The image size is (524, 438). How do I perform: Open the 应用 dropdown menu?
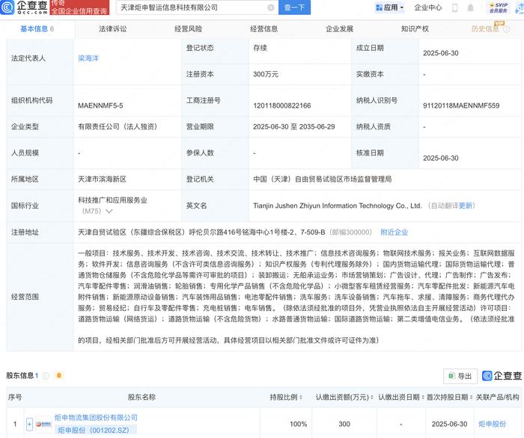(390, 7)
